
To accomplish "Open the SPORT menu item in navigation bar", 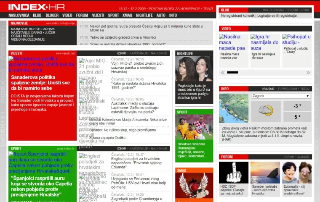I will click(113, 15).
